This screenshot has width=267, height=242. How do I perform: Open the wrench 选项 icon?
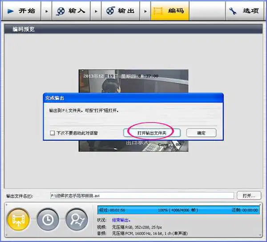click(233, 11)
